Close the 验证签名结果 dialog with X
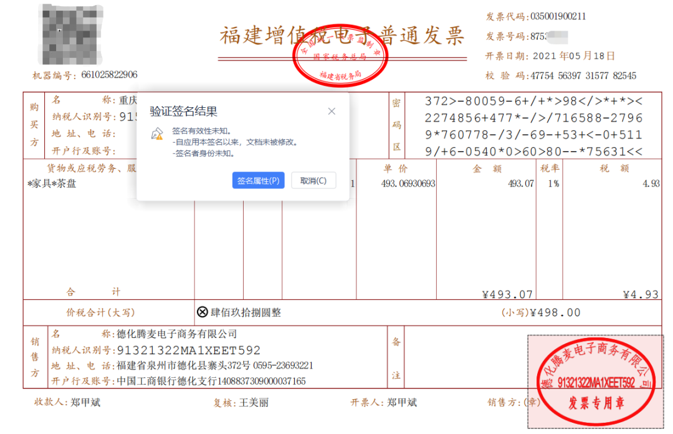This screenshot has height=434, width=673. click(332, 111)
